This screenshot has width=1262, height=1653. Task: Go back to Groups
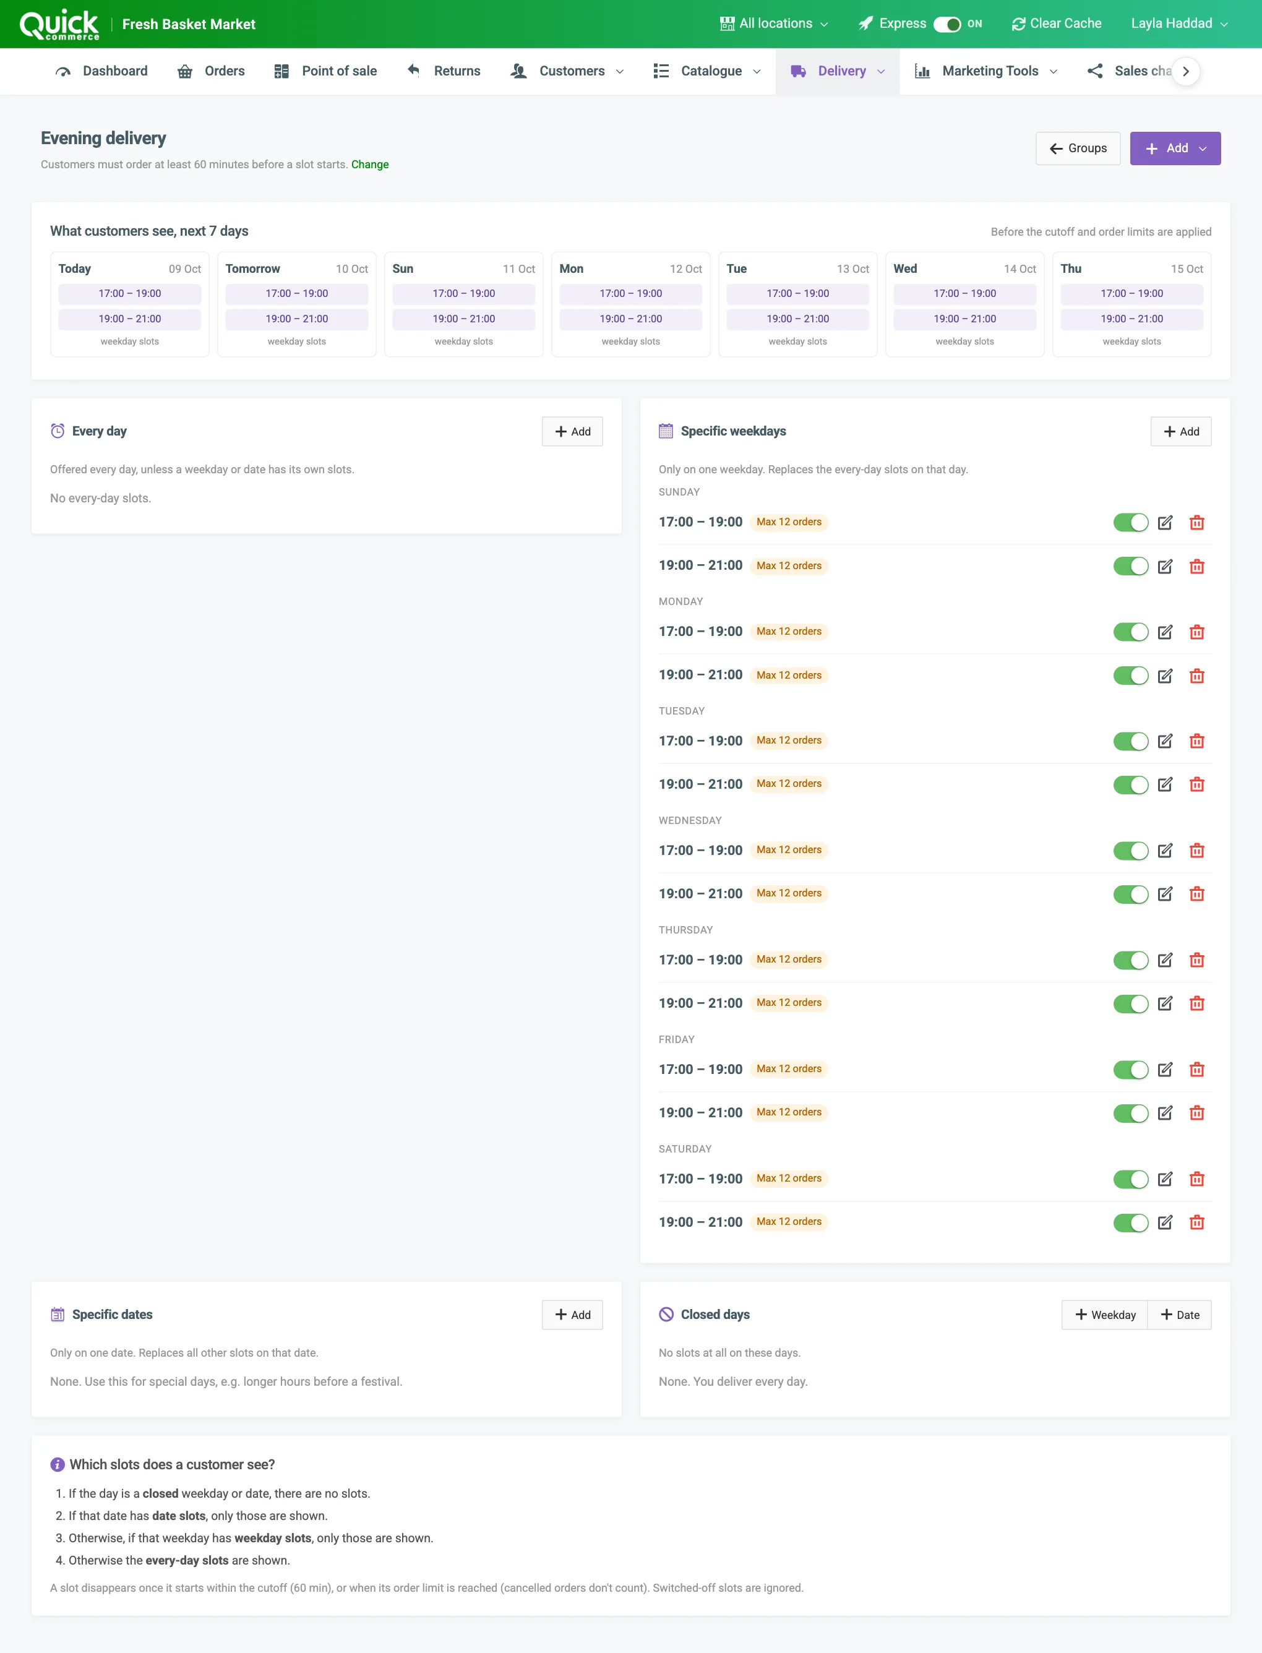click(x=1077, y=148)
